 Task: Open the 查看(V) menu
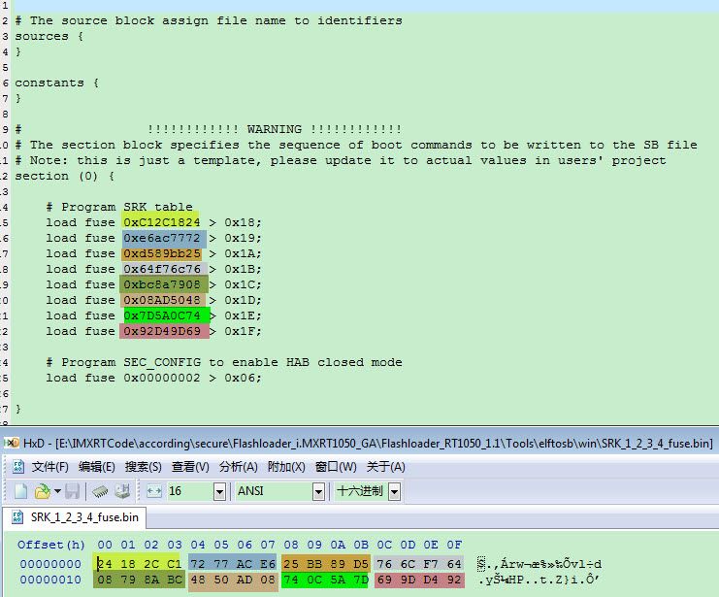pyautogui.click(x=190, y=467)
